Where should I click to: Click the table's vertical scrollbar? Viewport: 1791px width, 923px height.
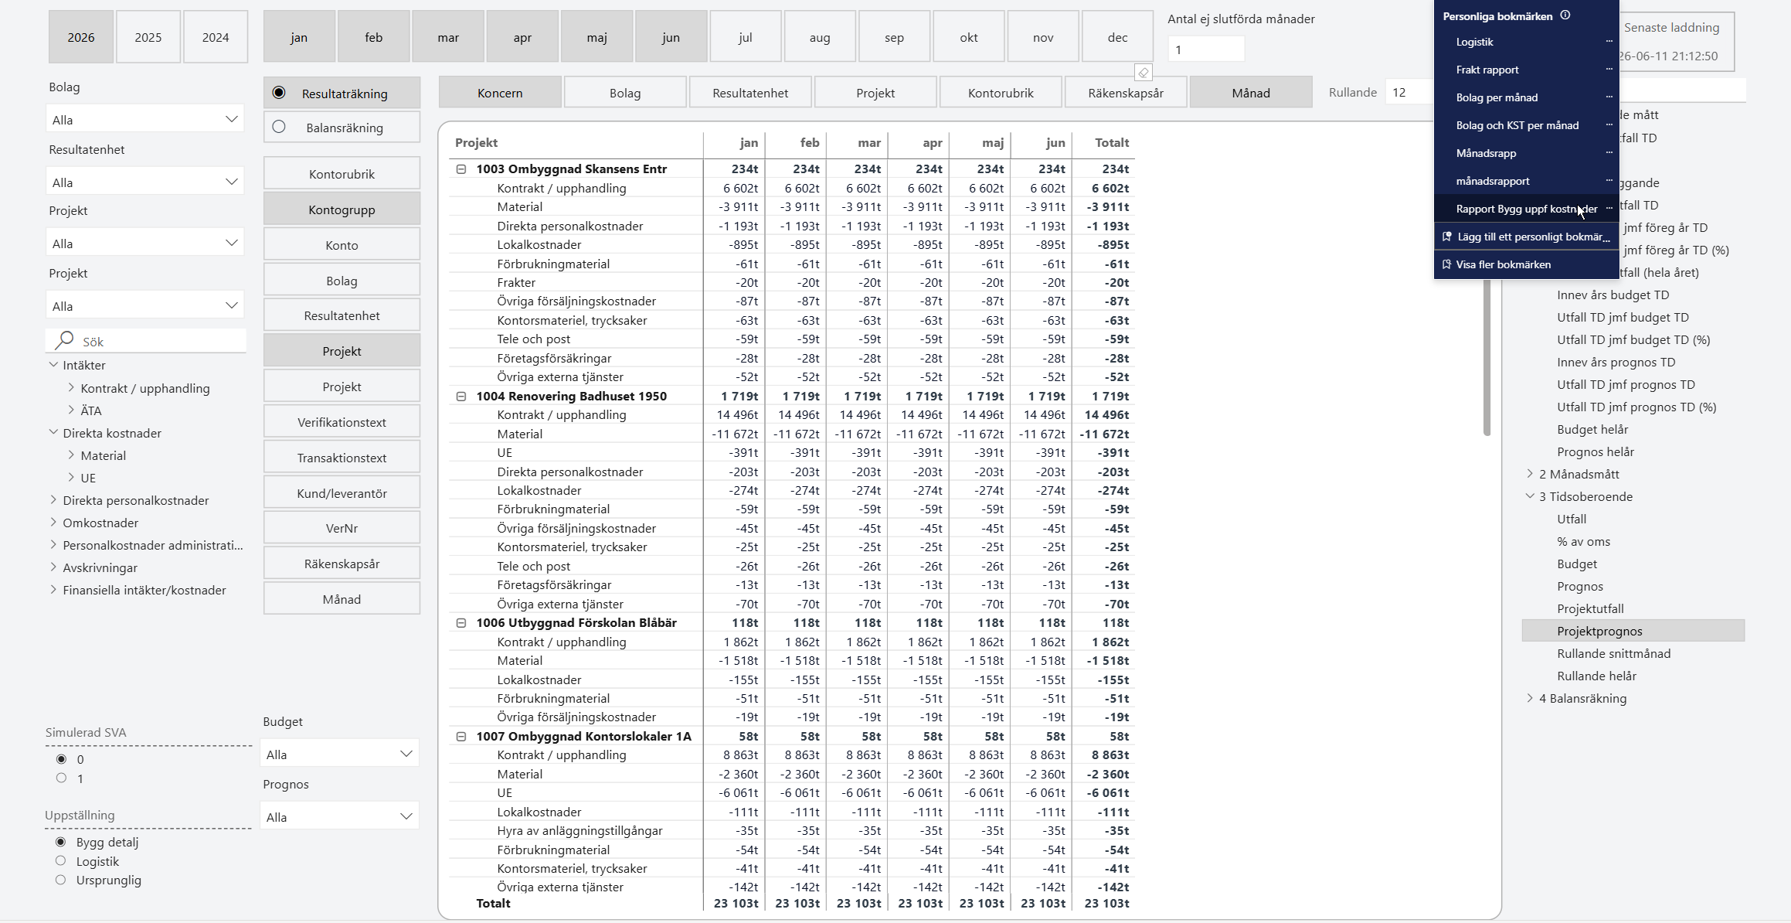click(x=1487, y=357)
